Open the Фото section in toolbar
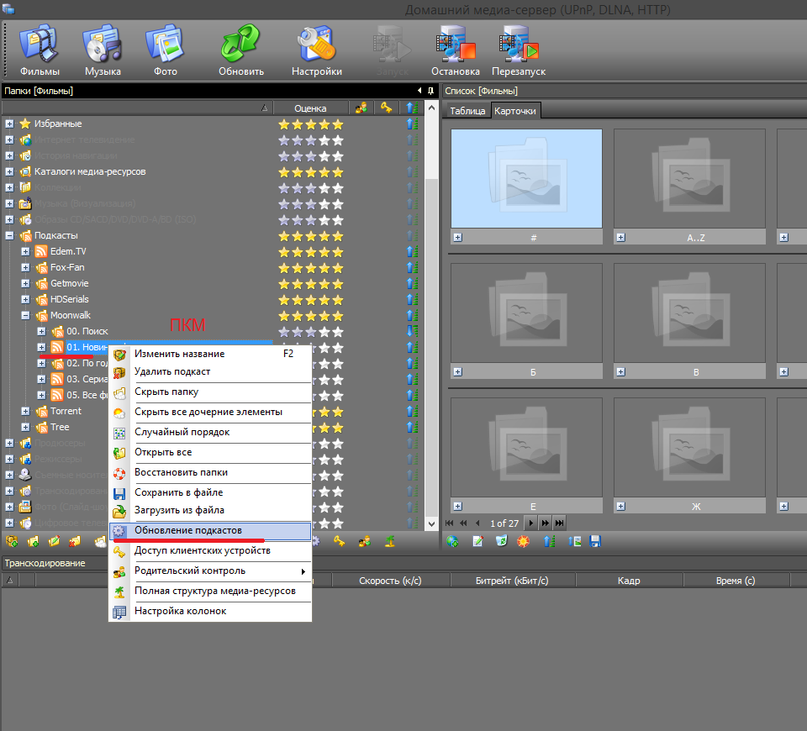This screenshot has height=731, width=807. [165, 49]
